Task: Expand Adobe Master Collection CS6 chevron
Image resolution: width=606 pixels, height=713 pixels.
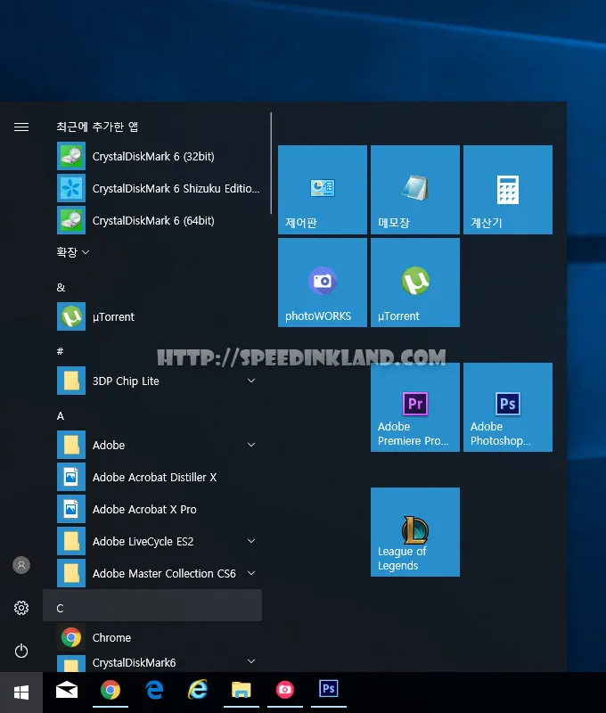Action: (x=251, y=573)
